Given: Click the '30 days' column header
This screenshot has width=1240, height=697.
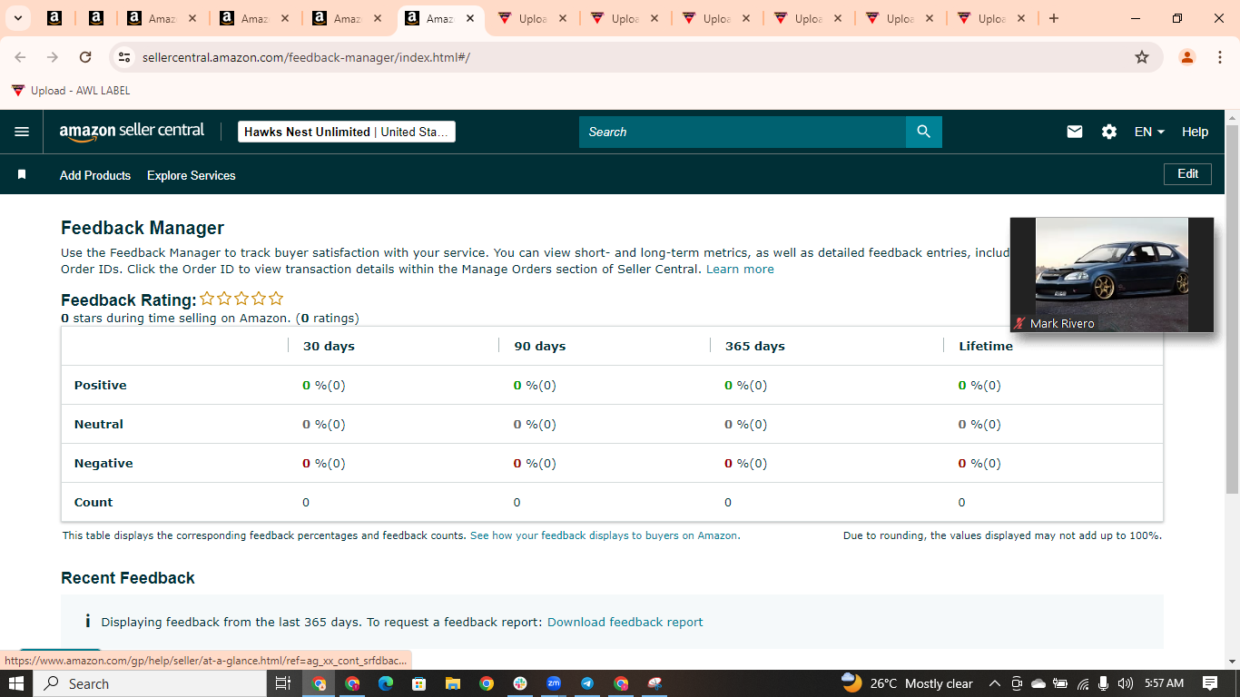Looking at the screenshot, I should 329,346.
